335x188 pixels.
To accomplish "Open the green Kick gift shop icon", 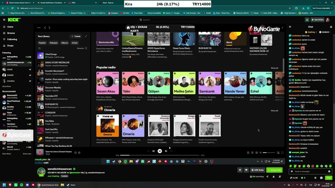I will click(x=307, y=20).
